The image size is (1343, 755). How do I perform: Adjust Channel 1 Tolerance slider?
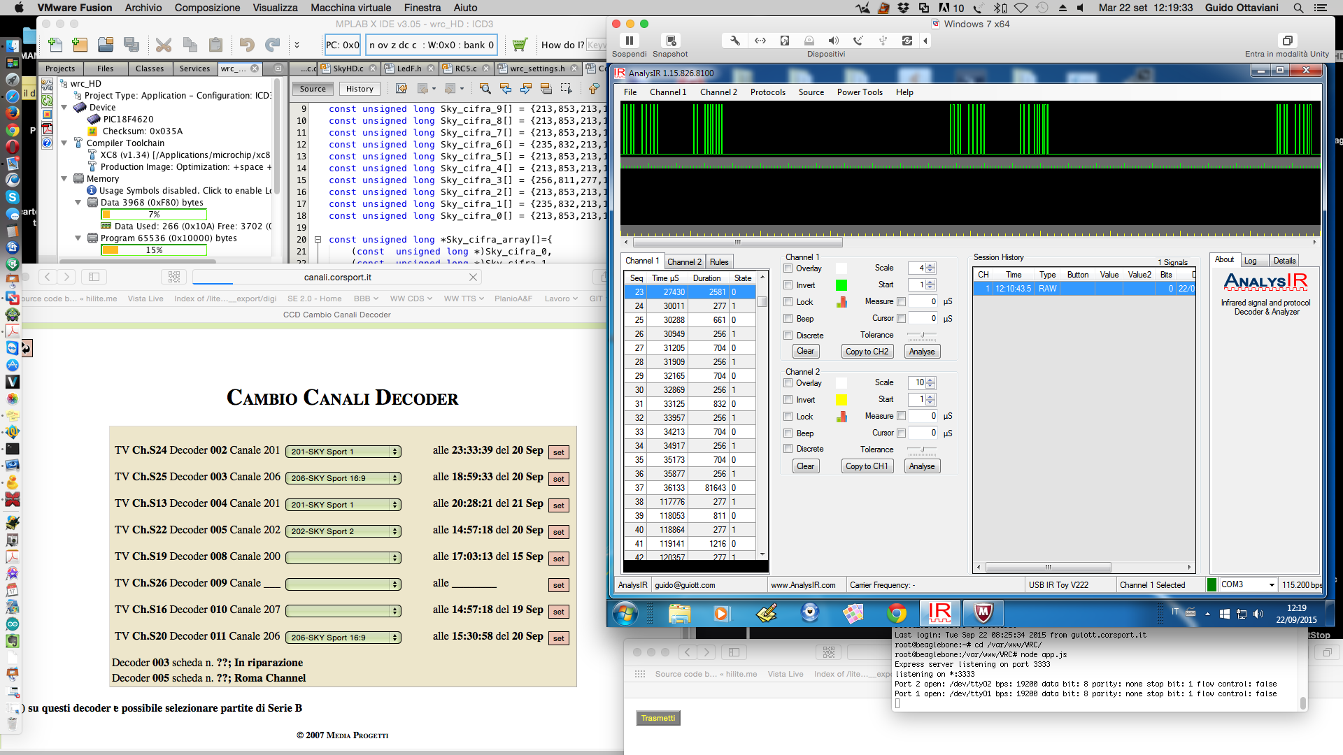tap(922, 336)
